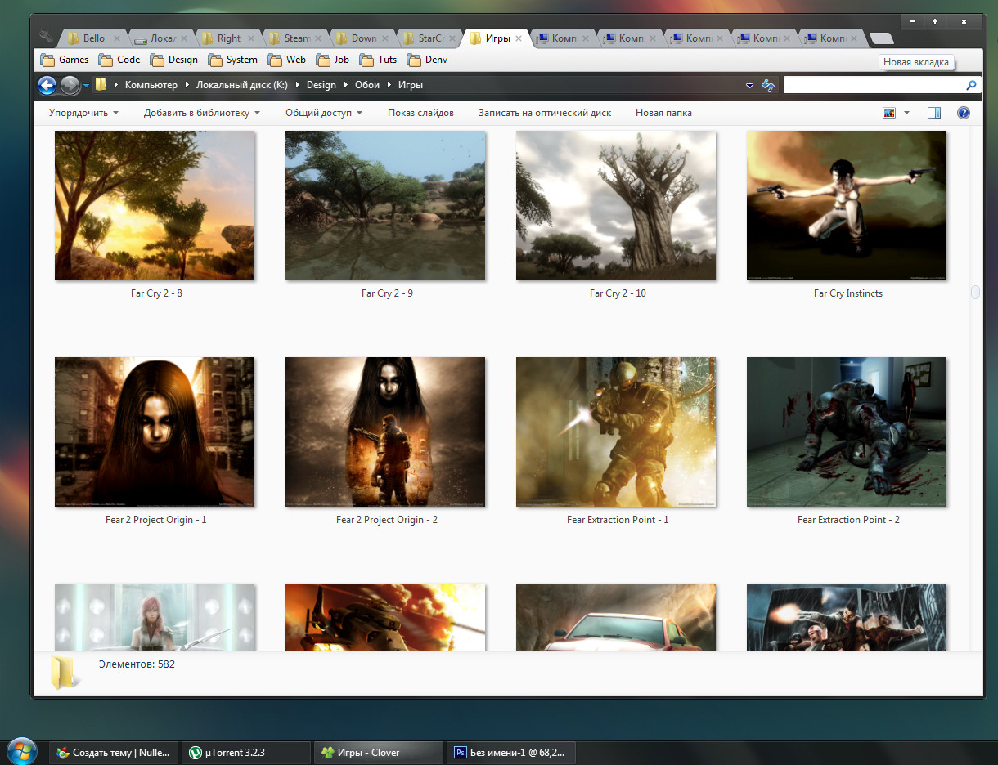This screenshot has height=765, width=998.
Task: Open the Design bookmark folder
Action: point(174,60)
